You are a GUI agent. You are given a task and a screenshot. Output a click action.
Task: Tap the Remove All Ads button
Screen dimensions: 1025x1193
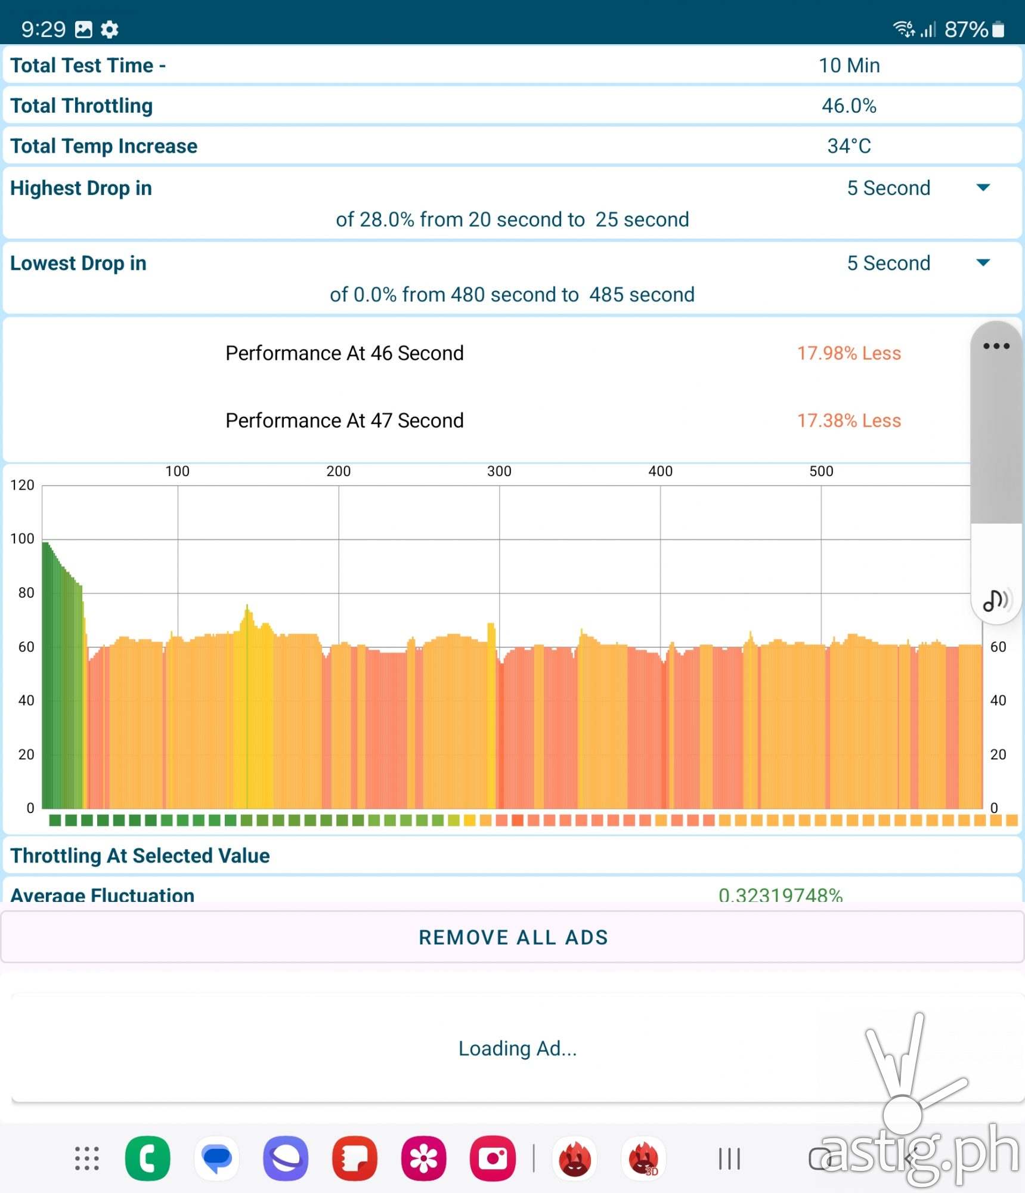[x=513, y=937]
